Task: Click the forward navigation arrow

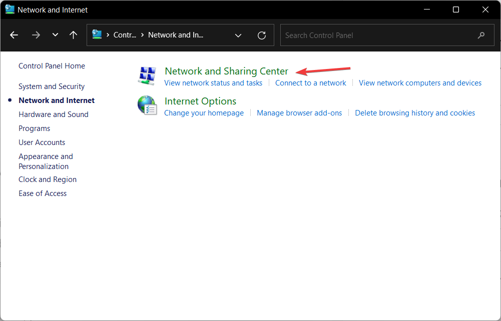Action: point(36,35)
